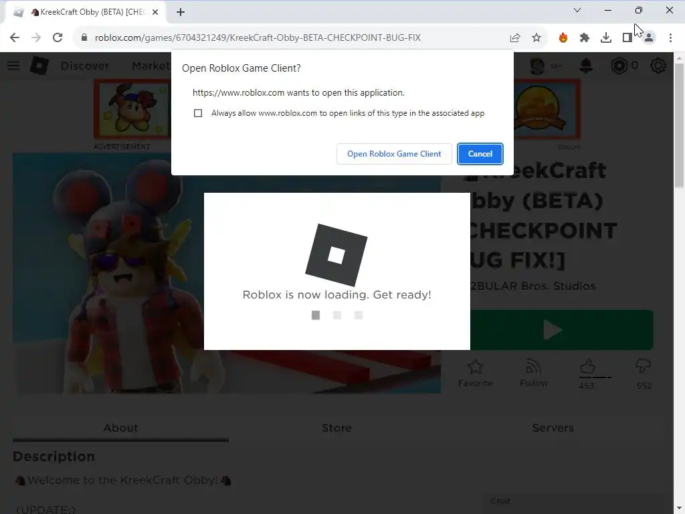Viewport: 685px width, 514px height.
Task: Open Roblox notifications bell
Action: click(586, 66)
